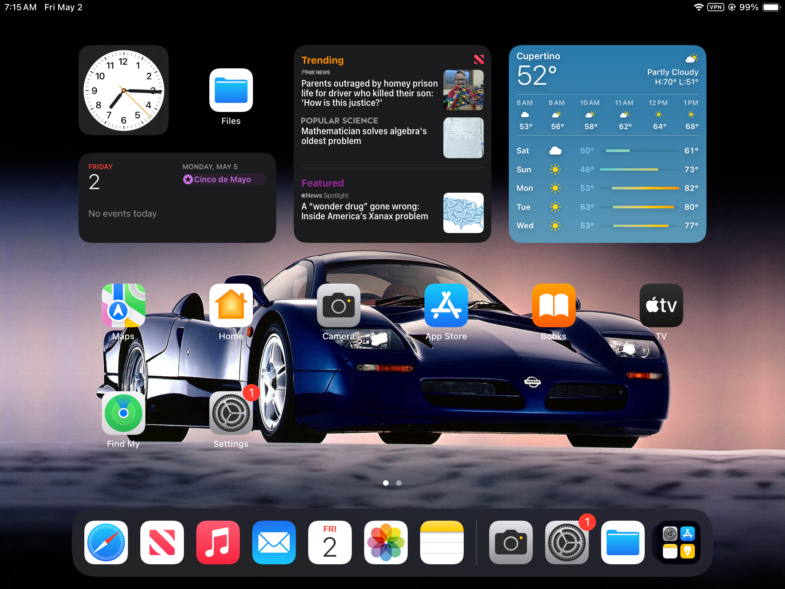Open the App Store icon
The width and height of the screenshot is (785, 589).
446,305
